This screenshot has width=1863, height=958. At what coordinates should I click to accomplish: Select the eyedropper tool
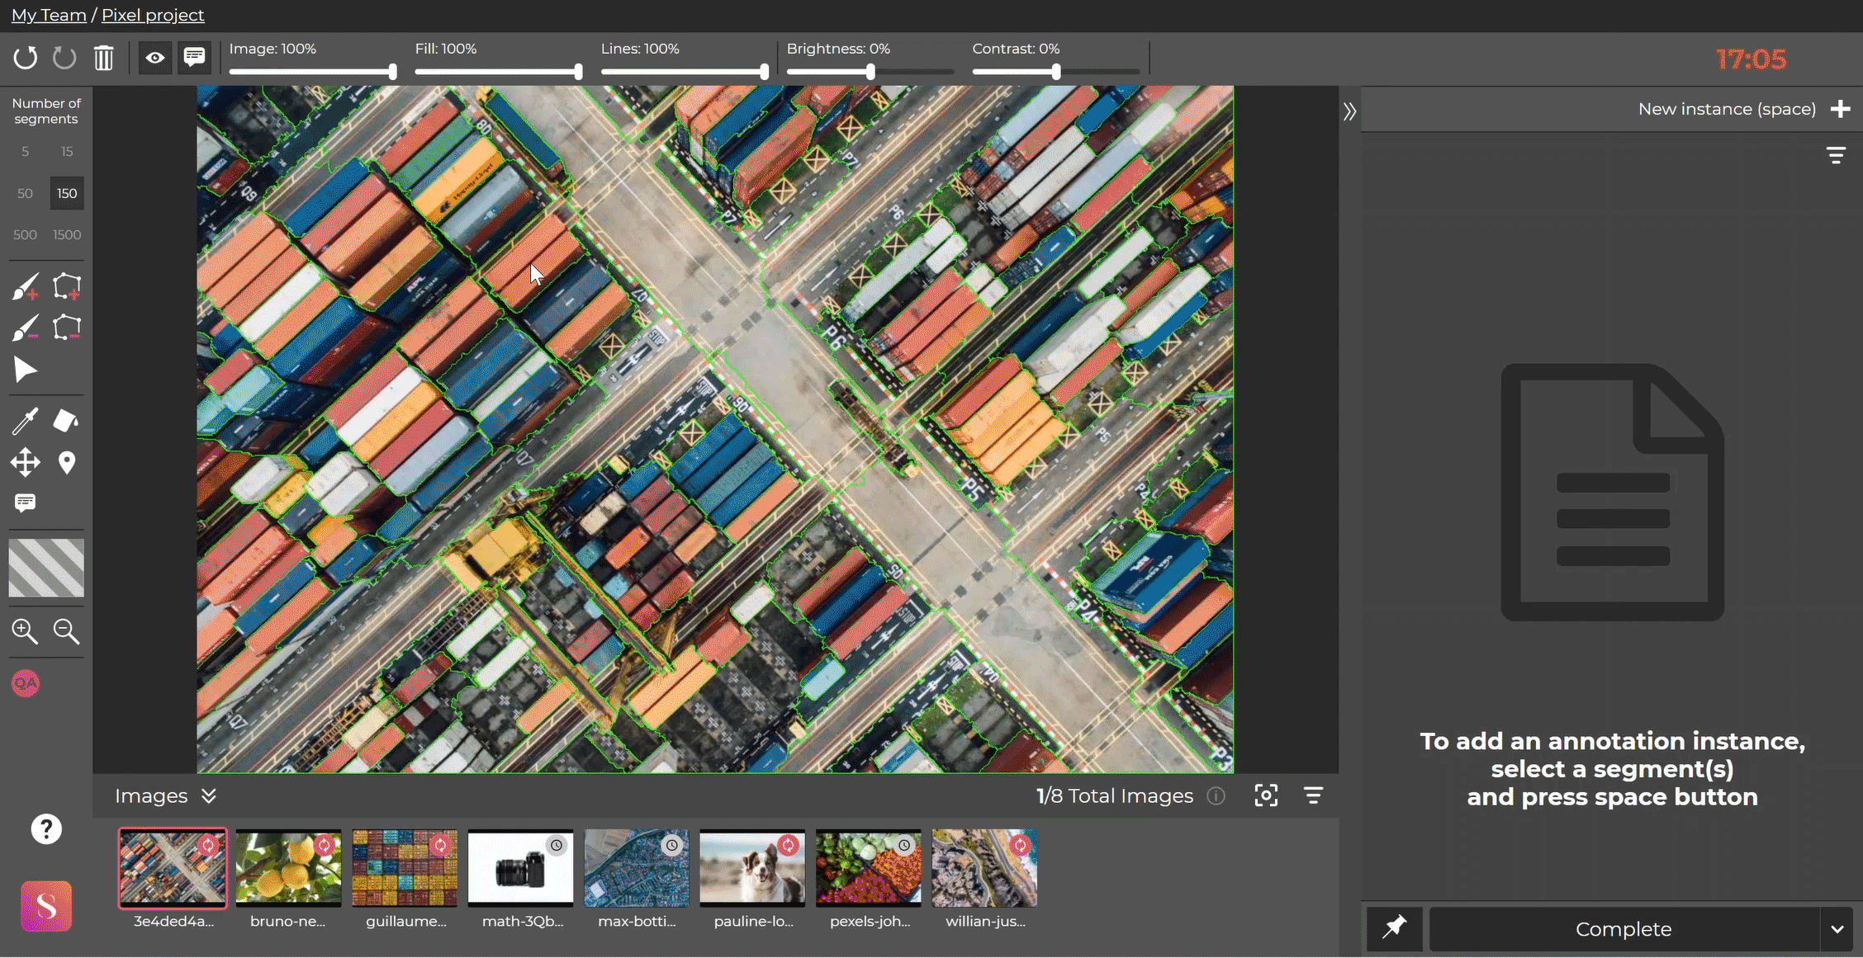tap(26, 421)
